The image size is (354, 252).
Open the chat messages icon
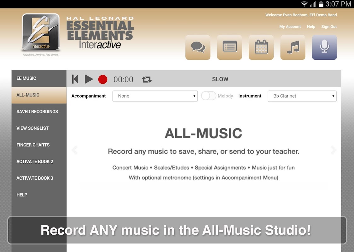198,47
